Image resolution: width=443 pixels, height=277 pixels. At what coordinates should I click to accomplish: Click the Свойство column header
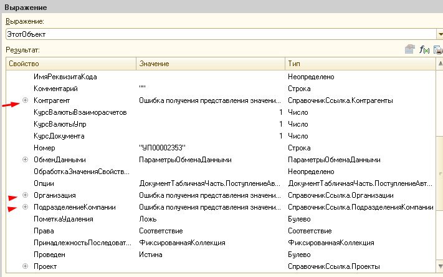pos(71,64)
